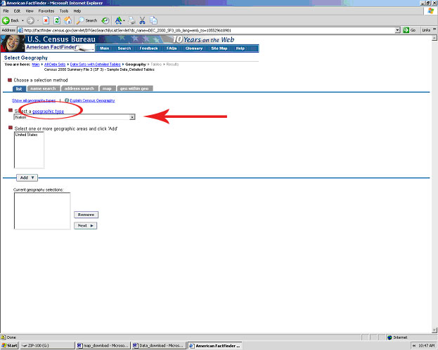Viewport: 438px width, 350px height.
Task: Click Site Map in FactFinder navigation bar
Action: point(219,48)
